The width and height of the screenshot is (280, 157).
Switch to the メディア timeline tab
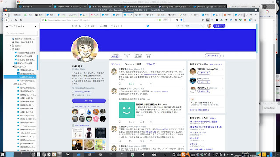coord(150,64)
